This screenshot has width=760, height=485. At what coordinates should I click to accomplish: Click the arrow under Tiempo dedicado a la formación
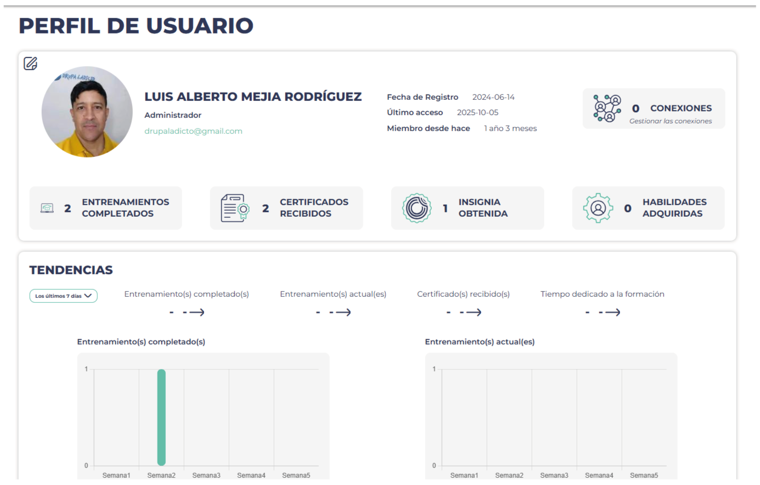click(x=612, y=312)
